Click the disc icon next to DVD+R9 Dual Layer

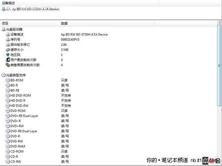[x=8, y=116]
